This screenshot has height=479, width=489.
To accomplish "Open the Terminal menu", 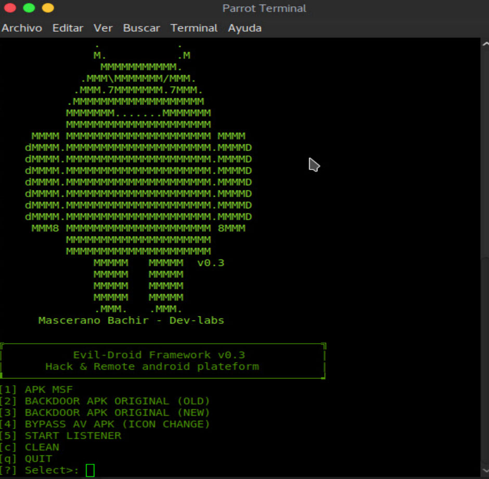I will click(x=194, y=28).
